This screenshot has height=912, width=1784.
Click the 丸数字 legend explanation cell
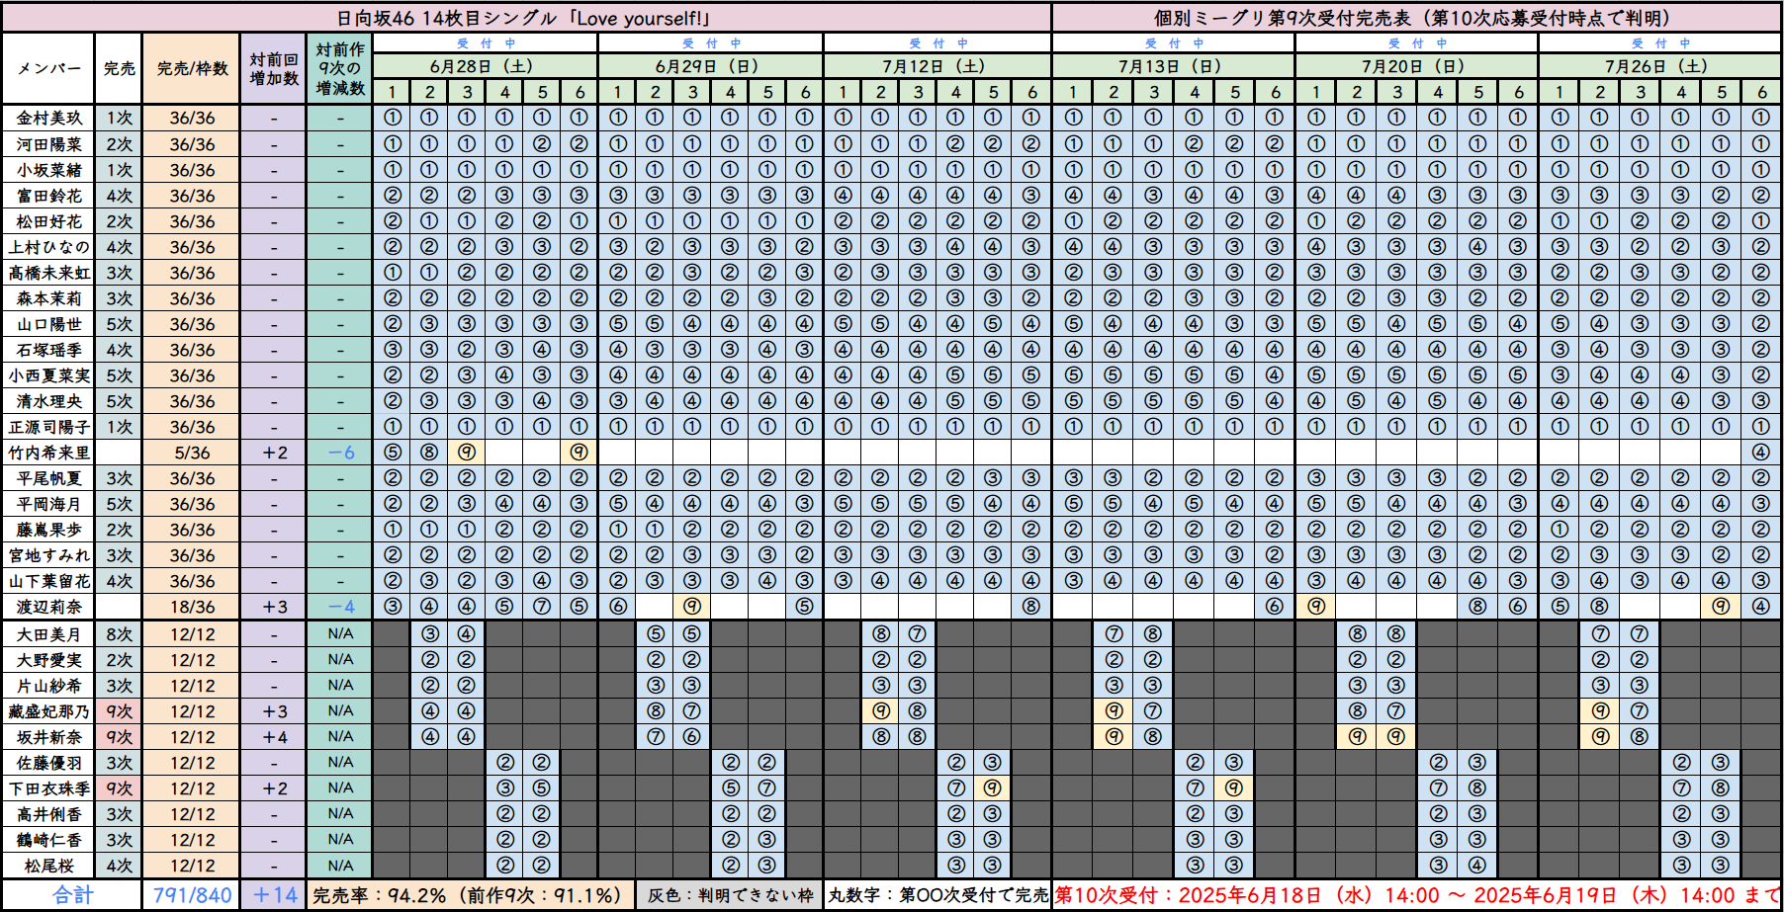coord(937,895)
